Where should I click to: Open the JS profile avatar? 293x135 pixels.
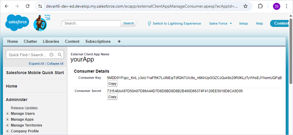(x=276, y=6)
